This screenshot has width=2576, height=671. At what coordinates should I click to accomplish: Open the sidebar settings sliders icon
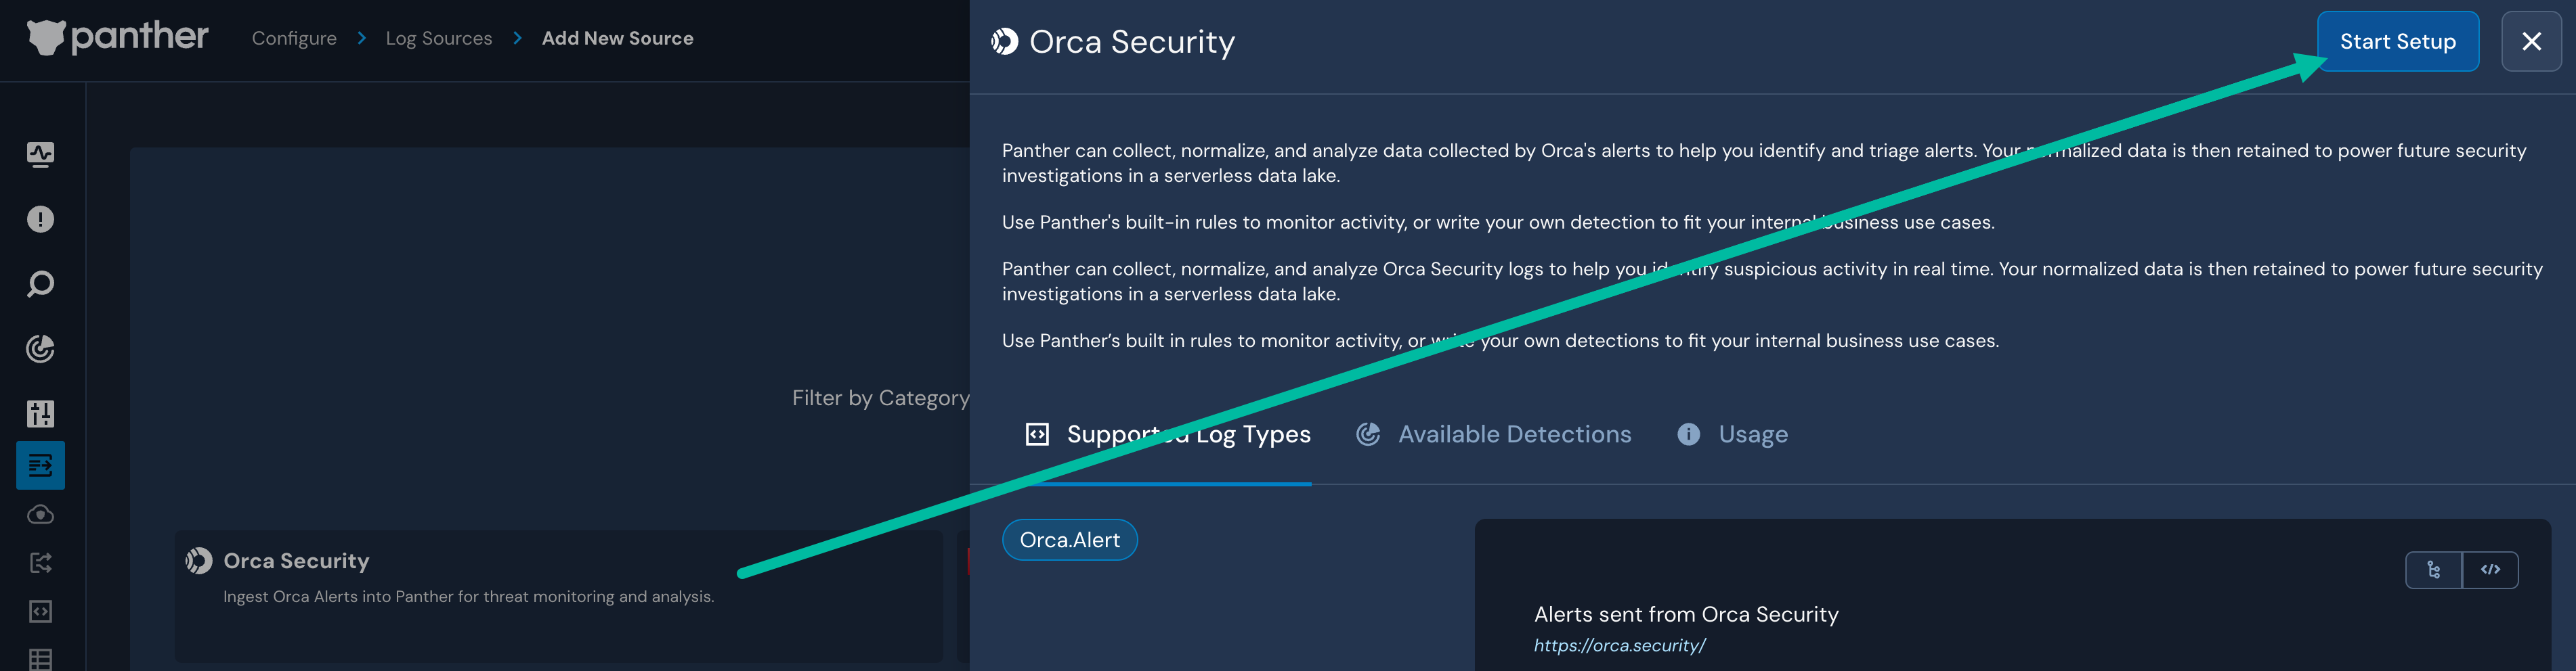pyautogui.click(x=40, y=413)
